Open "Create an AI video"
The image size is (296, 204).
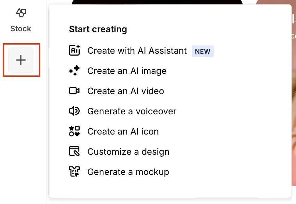pyautogui.click(x=126, y=91)
